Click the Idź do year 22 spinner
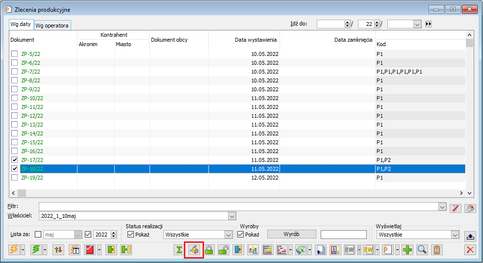This screenshot has height=263, width=483. coord(377,24)
